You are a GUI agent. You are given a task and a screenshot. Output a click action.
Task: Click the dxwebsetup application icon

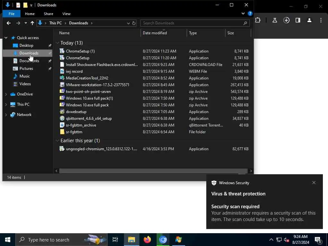[62, 111]
